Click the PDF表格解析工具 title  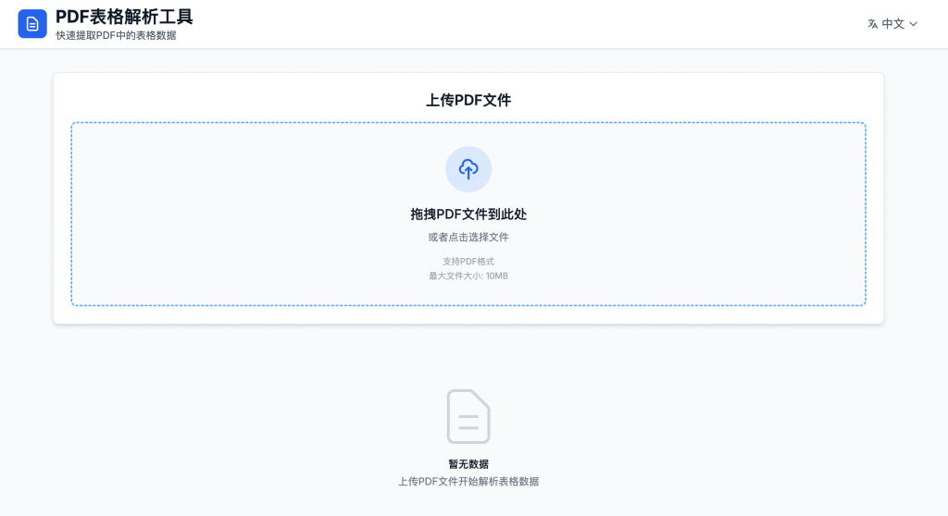tap(124, 17)
